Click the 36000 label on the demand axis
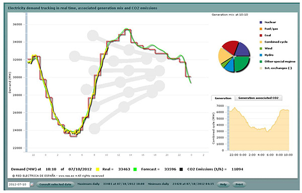Viewport: 302px width, 193px height. (18, 25)
